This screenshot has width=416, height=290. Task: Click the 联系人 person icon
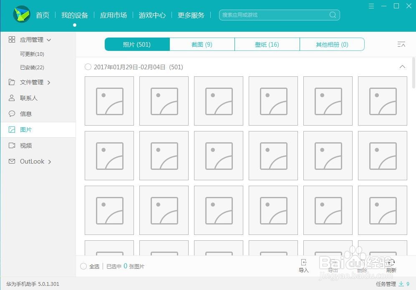pyautogui.click(x=12, y=98)
